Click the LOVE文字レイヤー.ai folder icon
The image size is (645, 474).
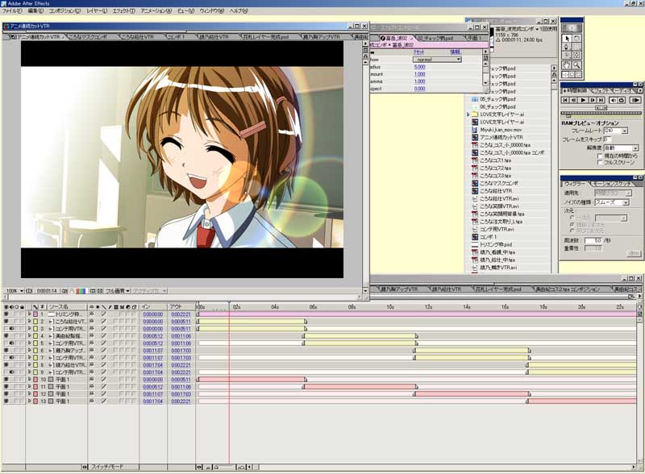pos(475,114)
